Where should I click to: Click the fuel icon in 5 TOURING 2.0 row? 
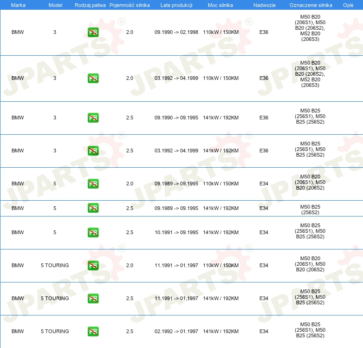point(93,265)
